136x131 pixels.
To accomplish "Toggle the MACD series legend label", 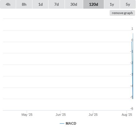I will click(x=71, y=124).
